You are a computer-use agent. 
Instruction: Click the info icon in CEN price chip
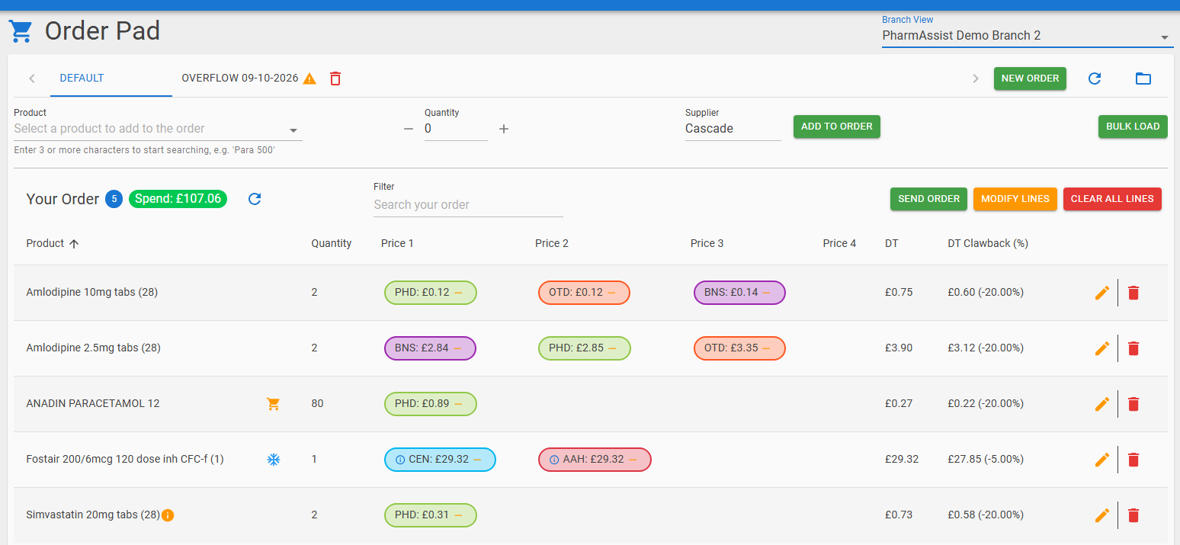pyautogui.click(x=400, y=460)
